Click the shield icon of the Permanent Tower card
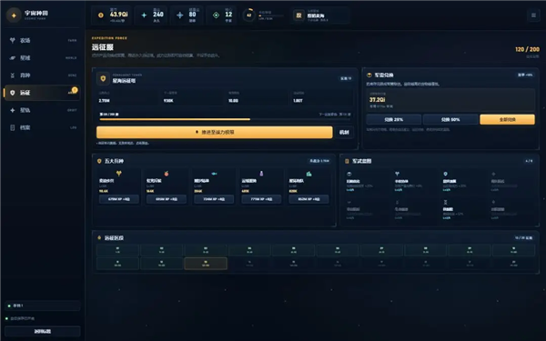Screen dimensions: 546x341 103,78
